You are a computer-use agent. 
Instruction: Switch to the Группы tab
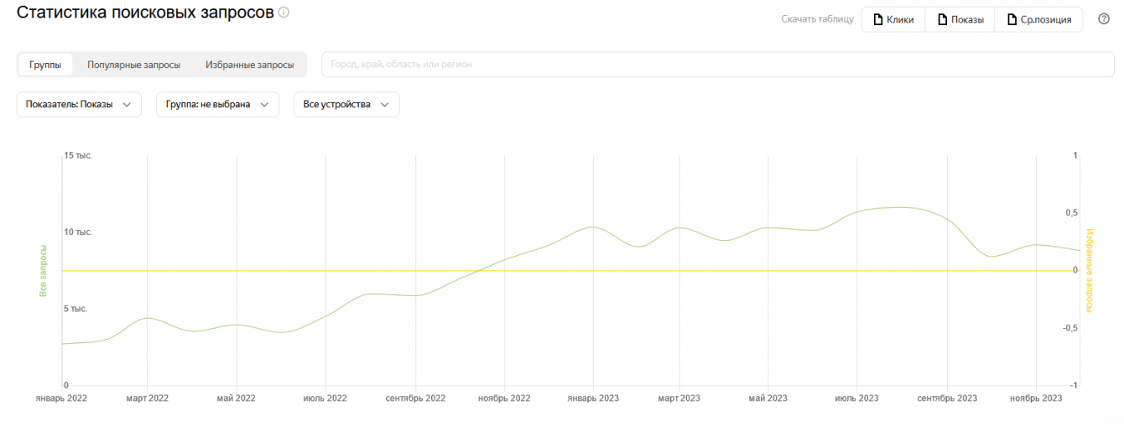tap(45, 65)
